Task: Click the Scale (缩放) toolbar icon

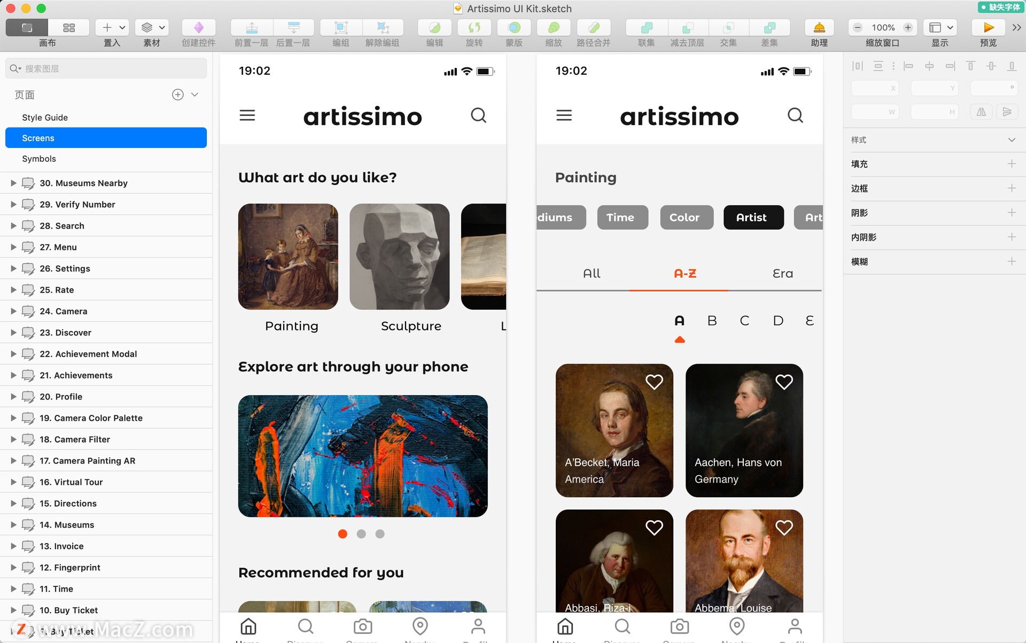Action: click(x=554, y=27)
